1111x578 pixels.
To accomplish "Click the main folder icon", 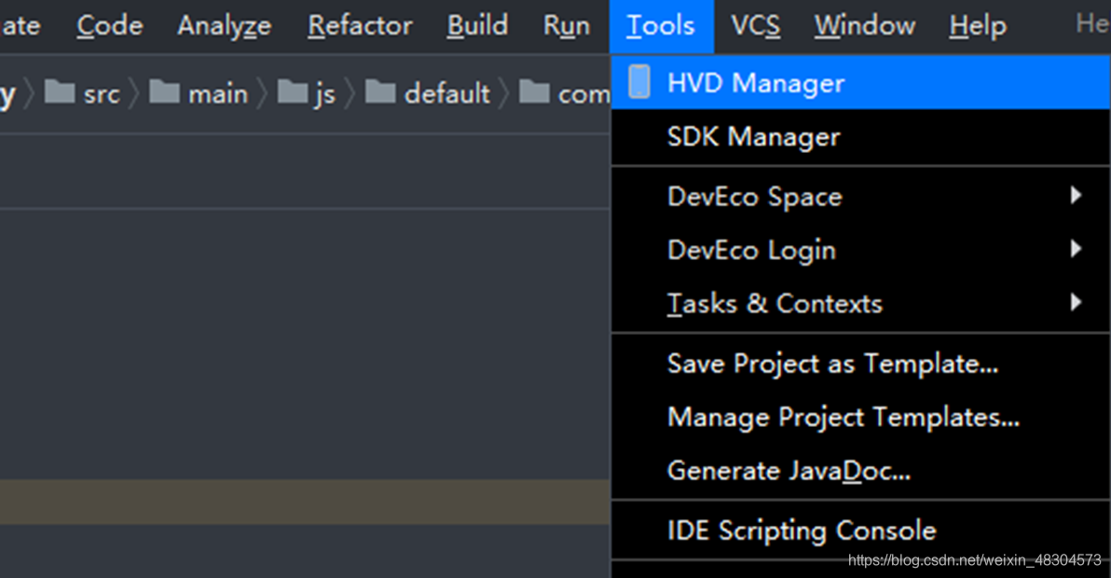I will 164,91.
